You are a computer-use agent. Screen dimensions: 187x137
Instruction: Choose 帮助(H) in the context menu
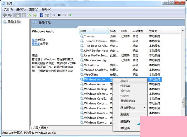127,128
